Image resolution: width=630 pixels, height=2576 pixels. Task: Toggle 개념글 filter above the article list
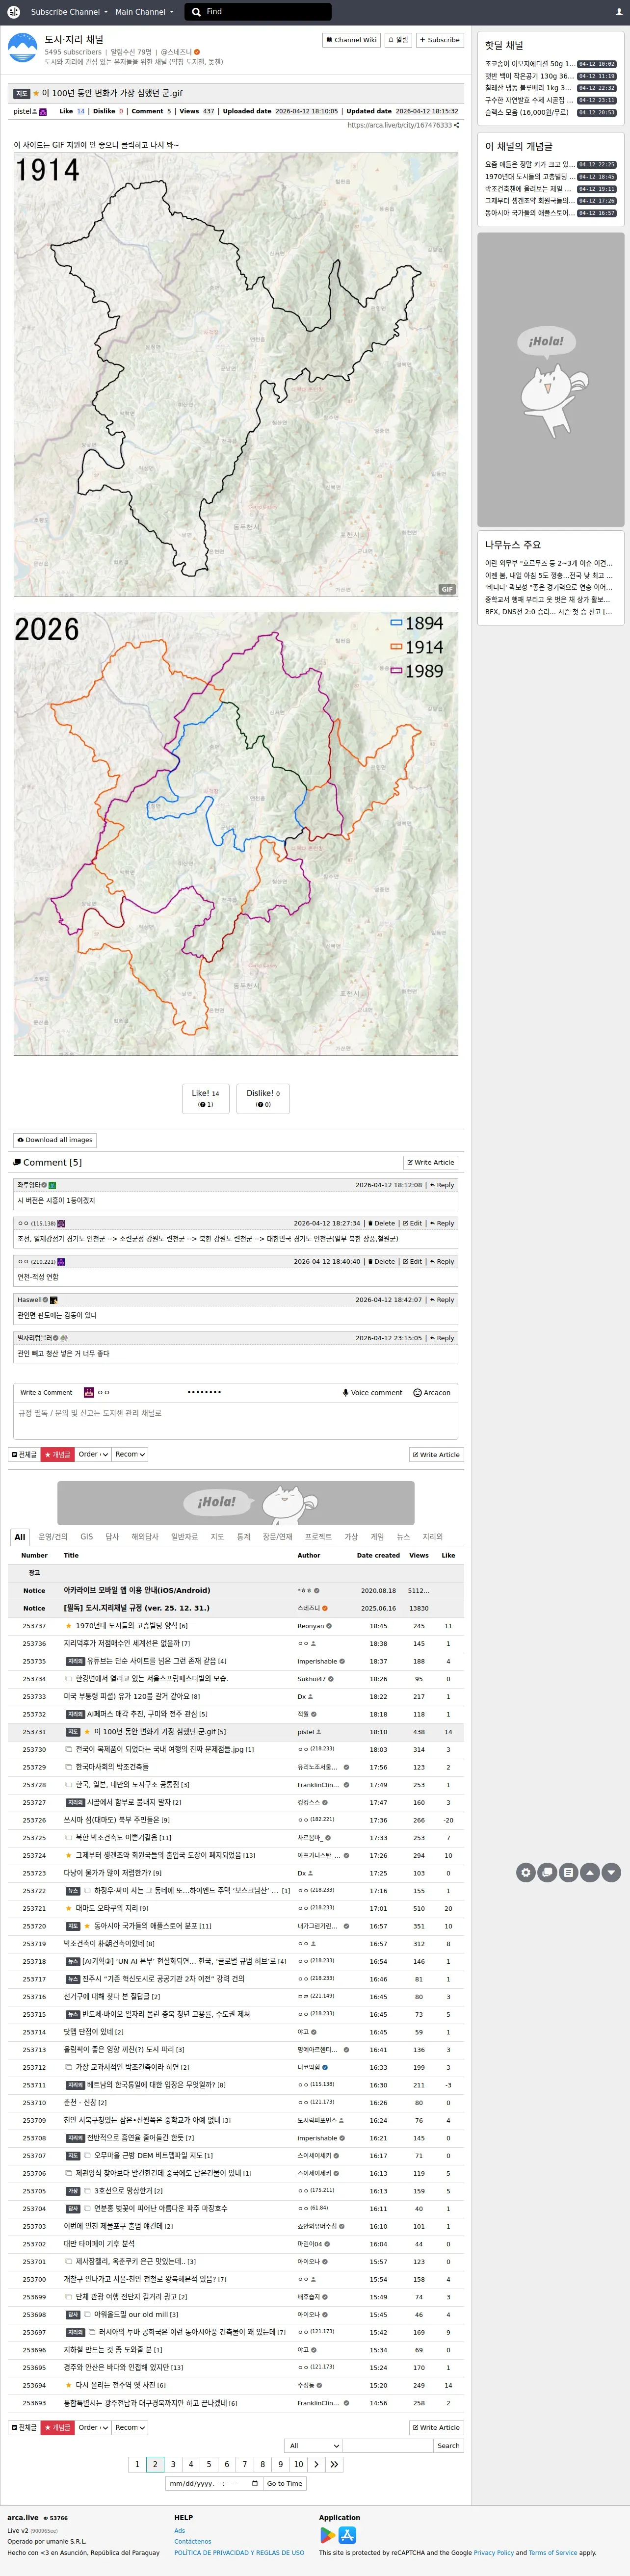click(x=57, y=1454)
